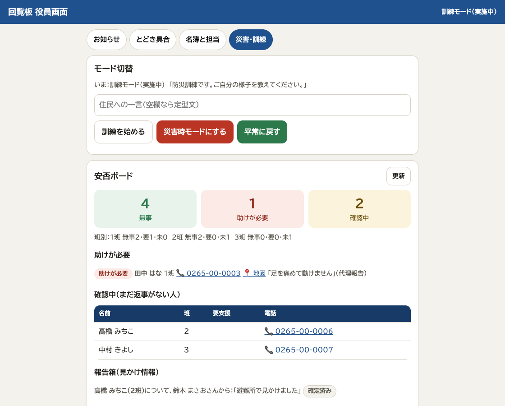Click the 班 column header
The image size is (505, 406).
(x=187, y=313)
